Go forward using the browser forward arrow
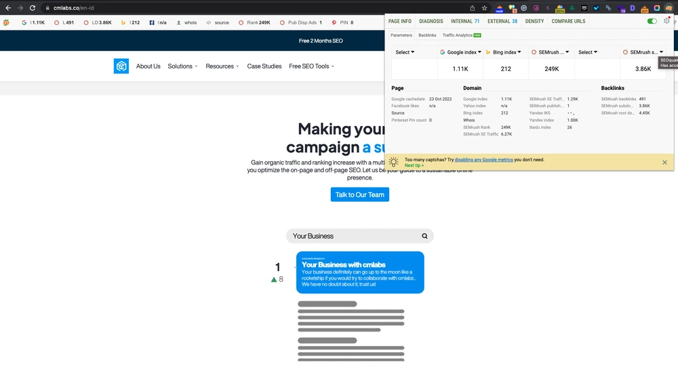The width and height of the screenshot is (678, 367). click(20, 7)
